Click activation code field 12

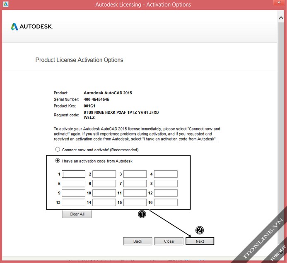pos(166,193)
